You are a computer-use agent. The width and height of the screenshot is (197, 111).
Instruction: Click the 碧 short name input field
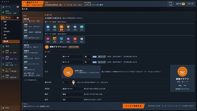(x=88, y=57)
